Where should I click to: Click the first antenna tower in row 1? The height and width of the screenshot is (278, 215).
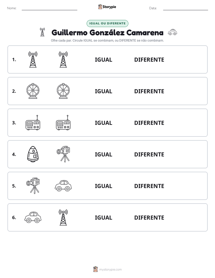tap(33, 59)
